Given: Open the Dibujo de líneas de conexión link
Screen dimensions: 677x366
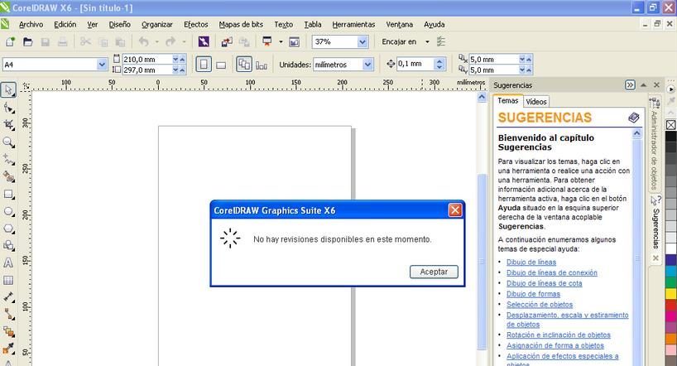Looking at the screenshot, I should [x=552, y=272].
